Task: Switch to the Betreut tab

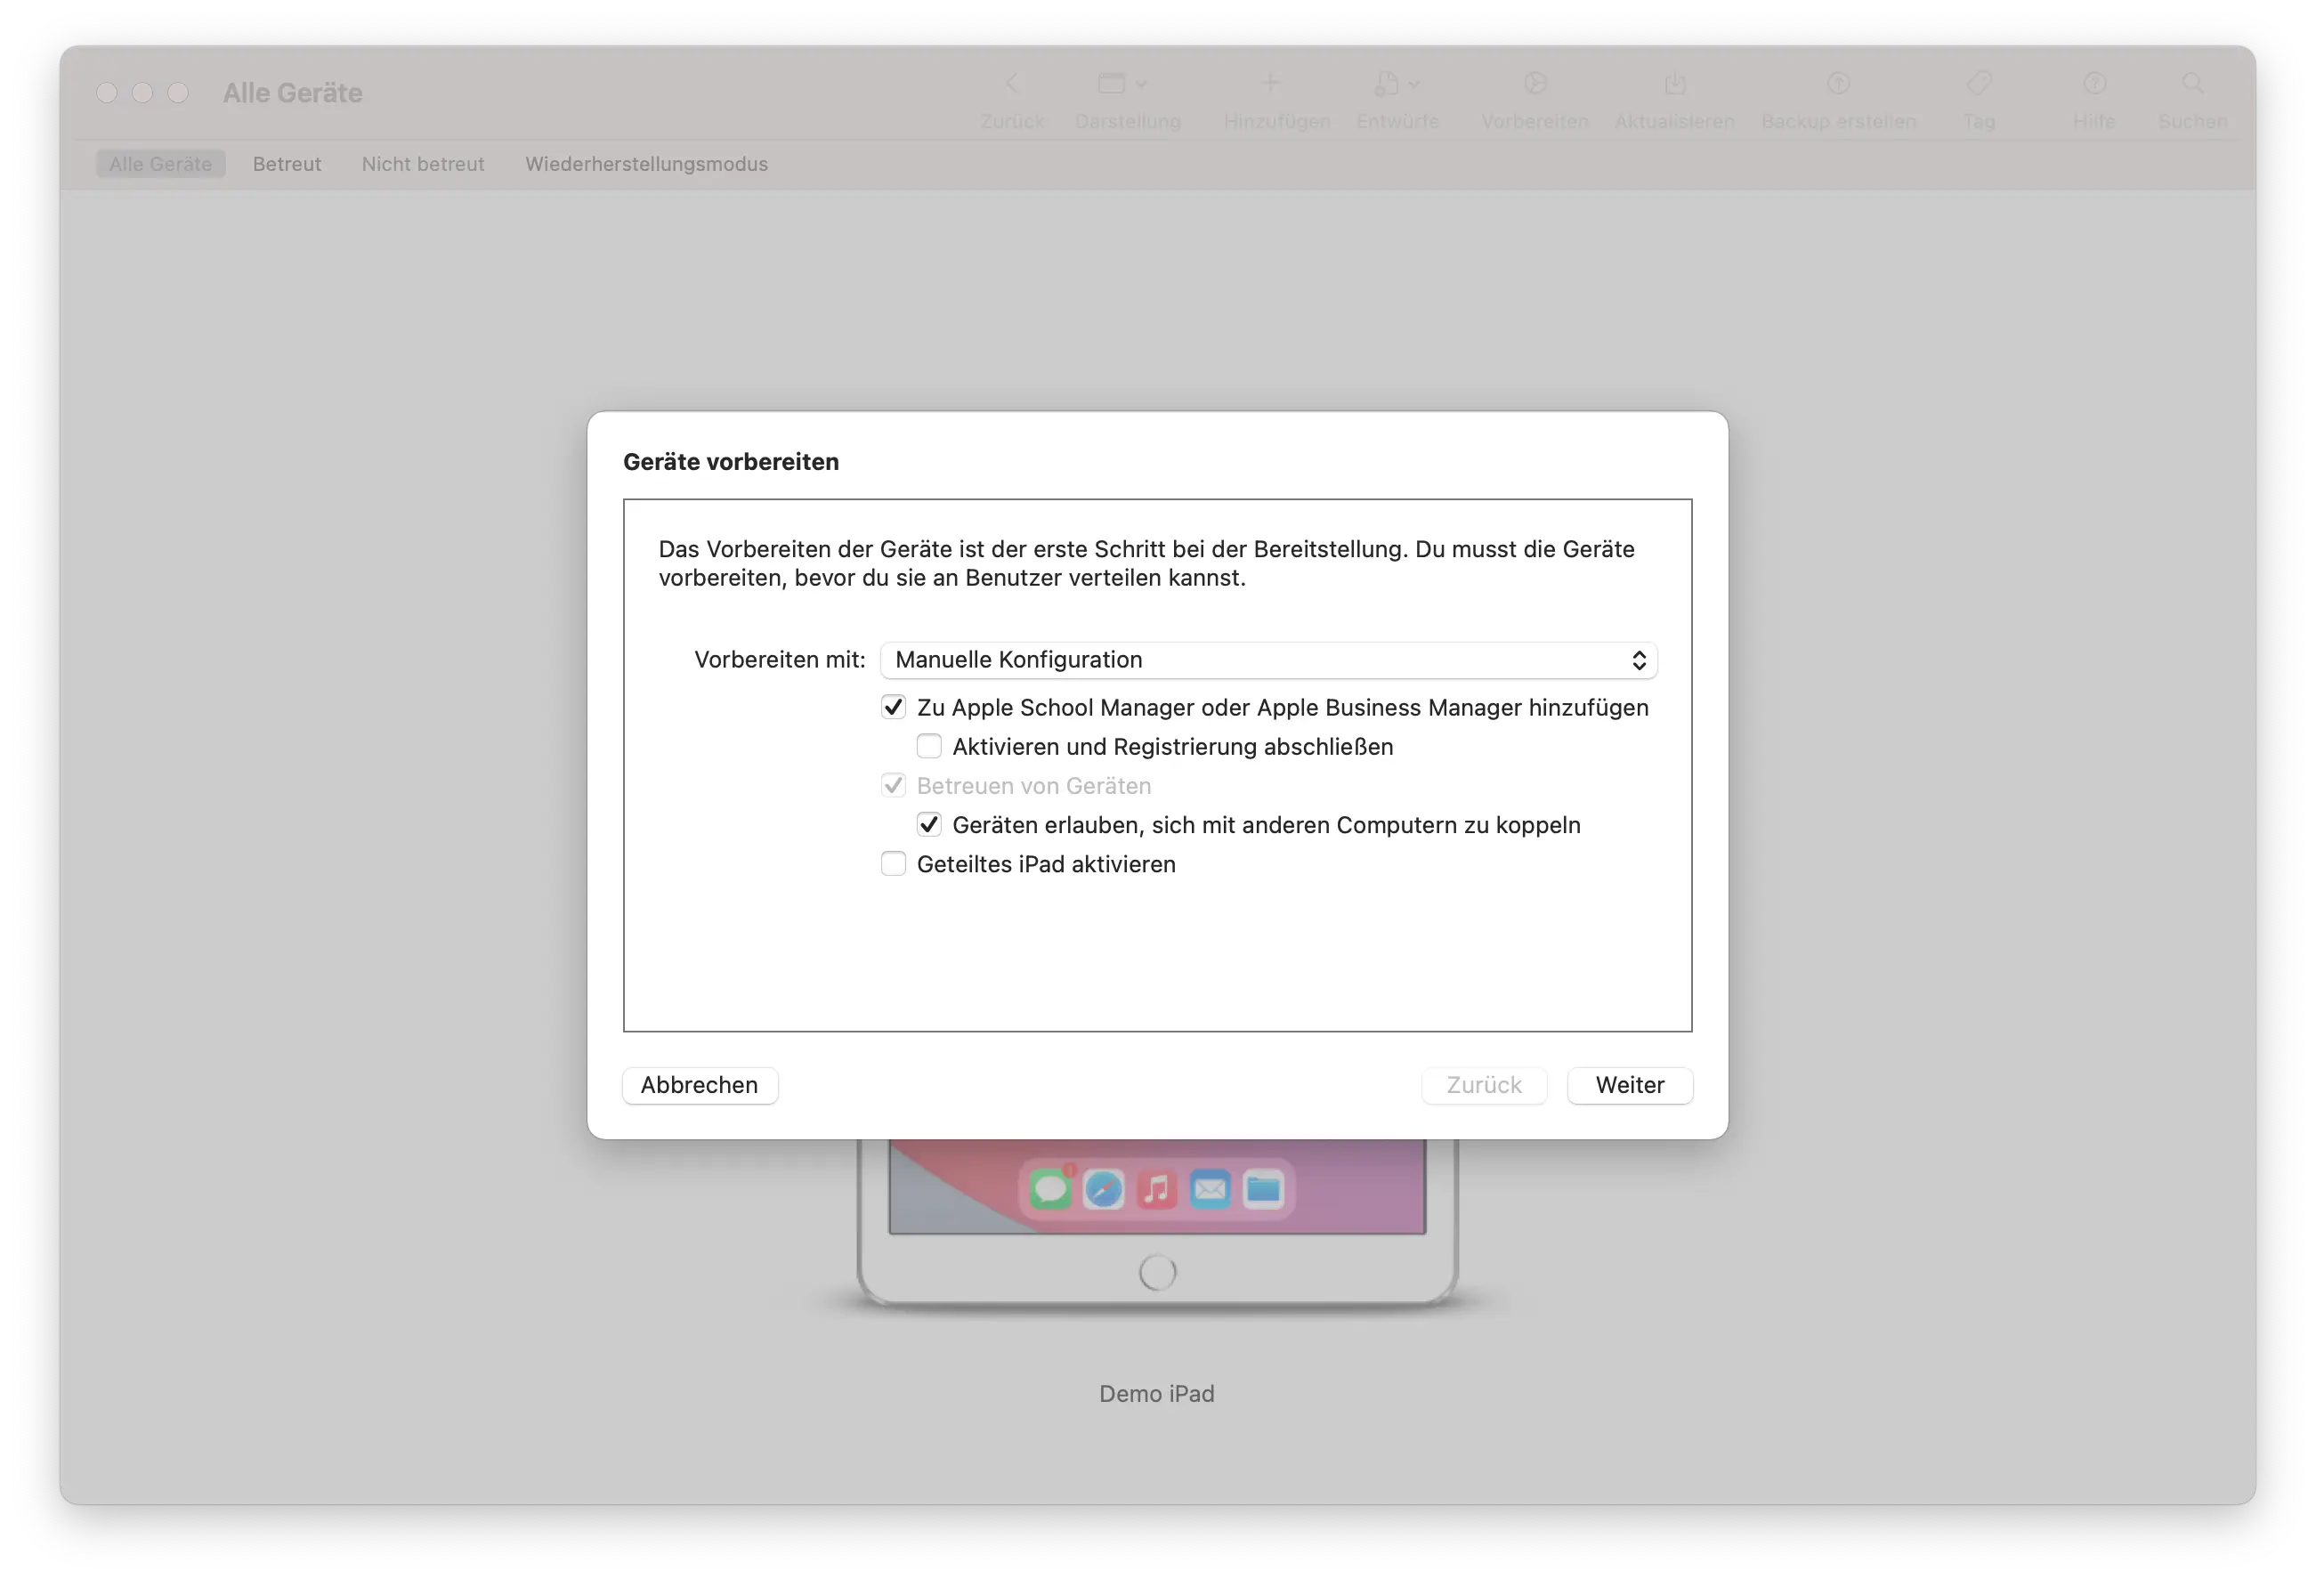Action: coord(287,164)
